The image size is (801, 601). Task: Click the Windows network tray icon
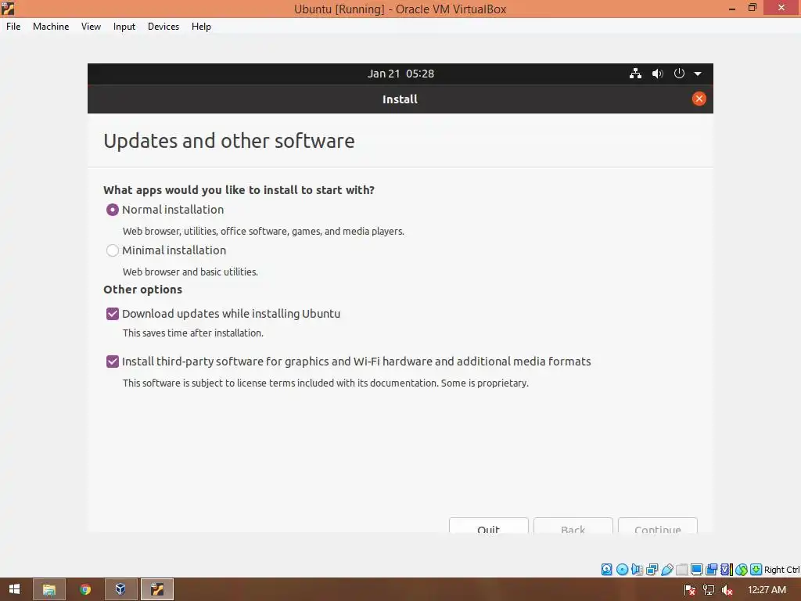pyautogui.click(x=709, y=590)
